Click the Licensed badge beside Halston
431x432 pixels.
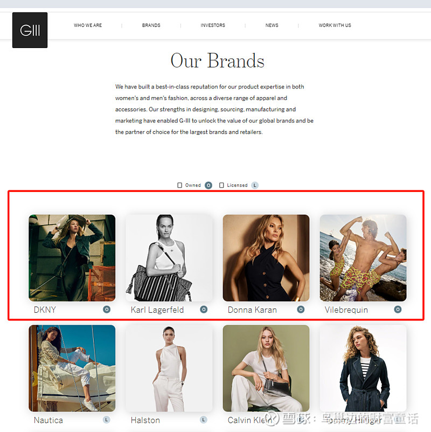point(204,420)
